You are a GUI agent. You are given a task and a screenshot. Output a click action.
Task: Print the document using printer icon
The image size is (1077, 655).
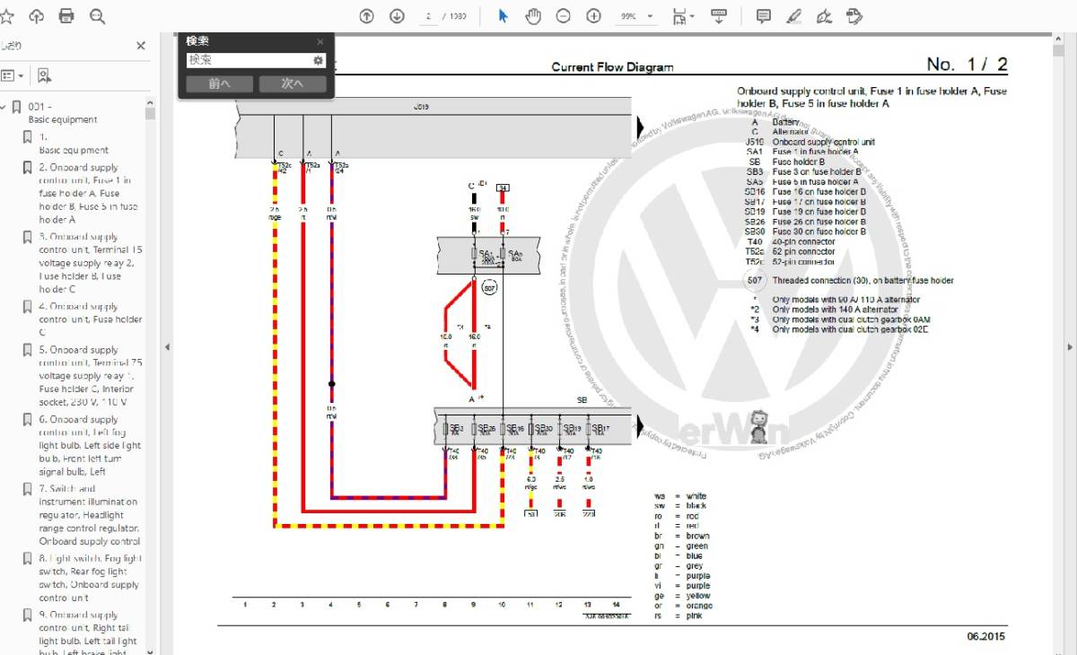pyautogui.click(x=66, y=16)
